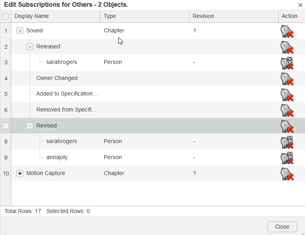Click unsubscribe bell for Added to Specification
Screen dimensions: 305x235
(287, 94)
